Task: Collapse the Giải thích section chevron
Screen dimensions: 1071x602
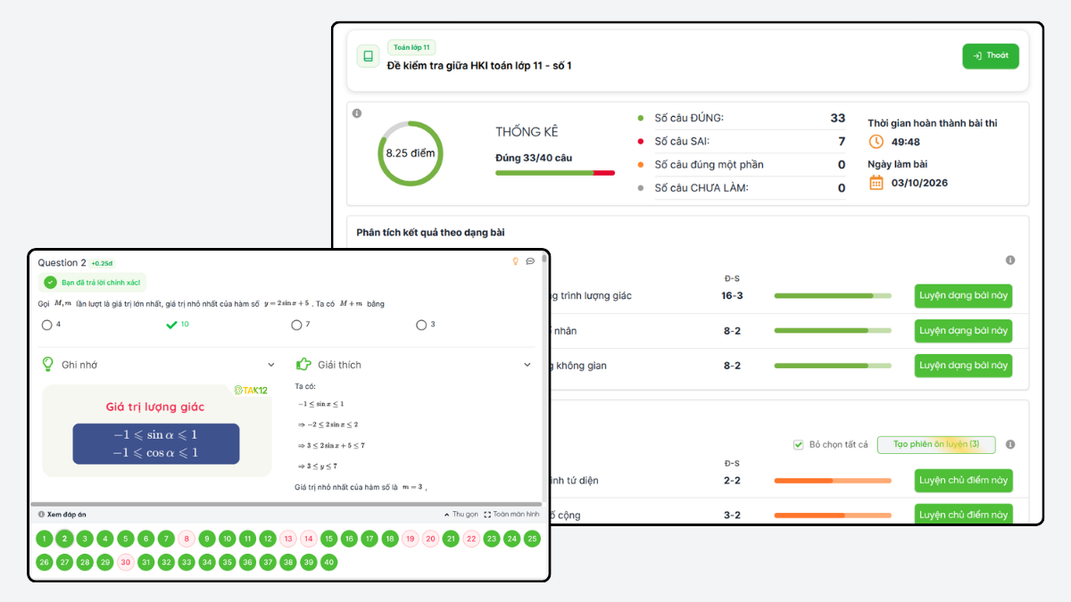Action: coord(527,365)
